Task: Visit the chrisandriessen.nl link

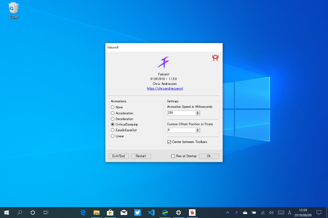Action: coord(165,88)
